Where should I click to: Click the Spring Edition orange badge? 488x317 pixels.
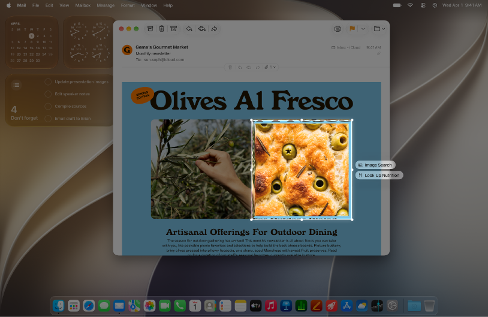point(143,95)
